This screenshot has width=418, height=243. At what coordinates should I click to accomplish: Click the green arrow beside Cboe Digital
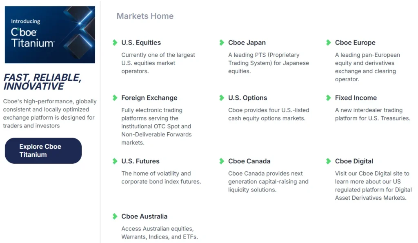[328, 161]
